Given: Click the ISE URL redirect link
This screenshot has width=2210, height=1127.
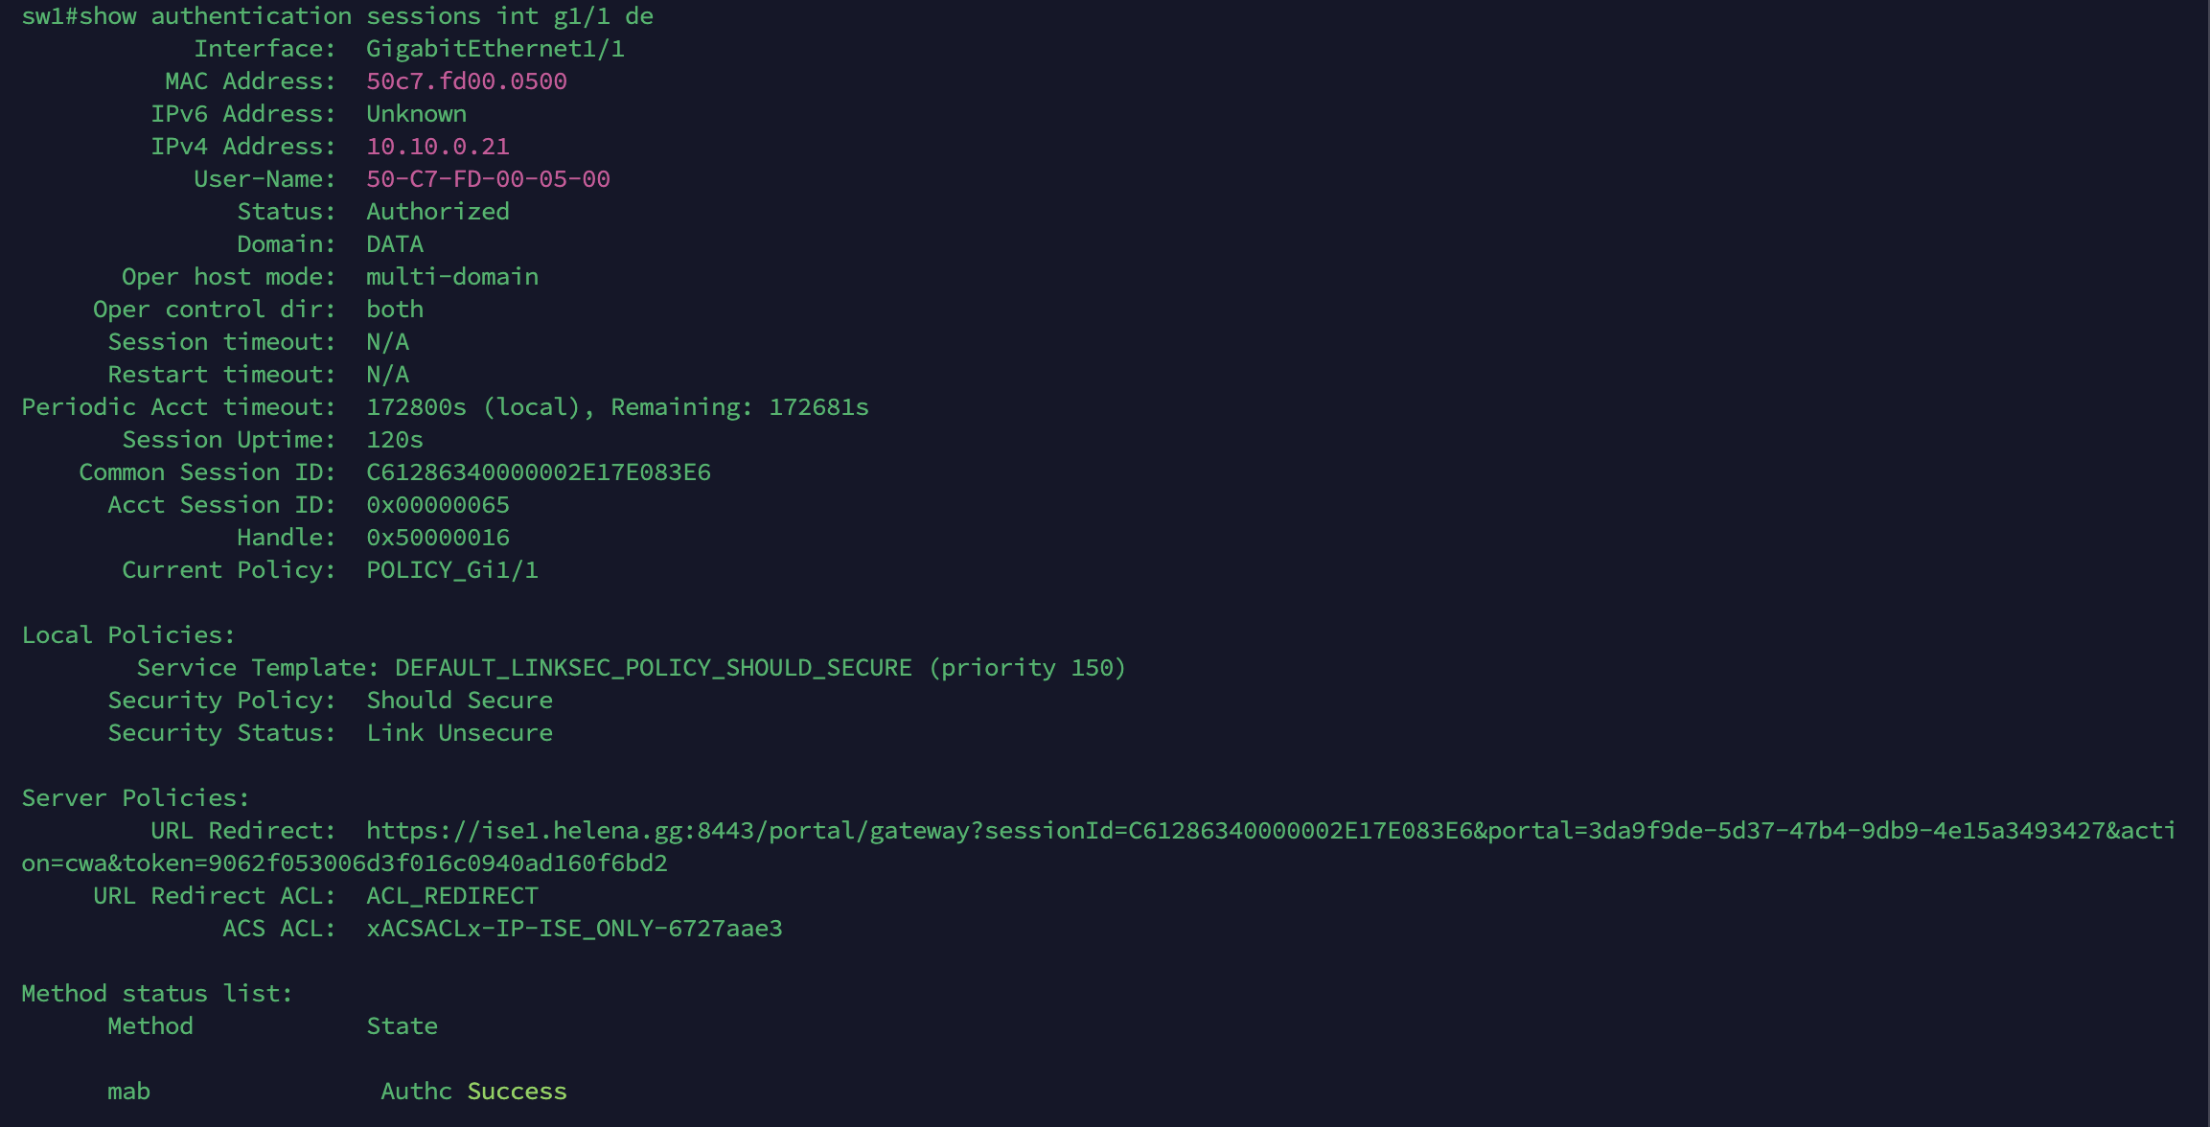Looking at the screenshot, I should click(1271, 831).
